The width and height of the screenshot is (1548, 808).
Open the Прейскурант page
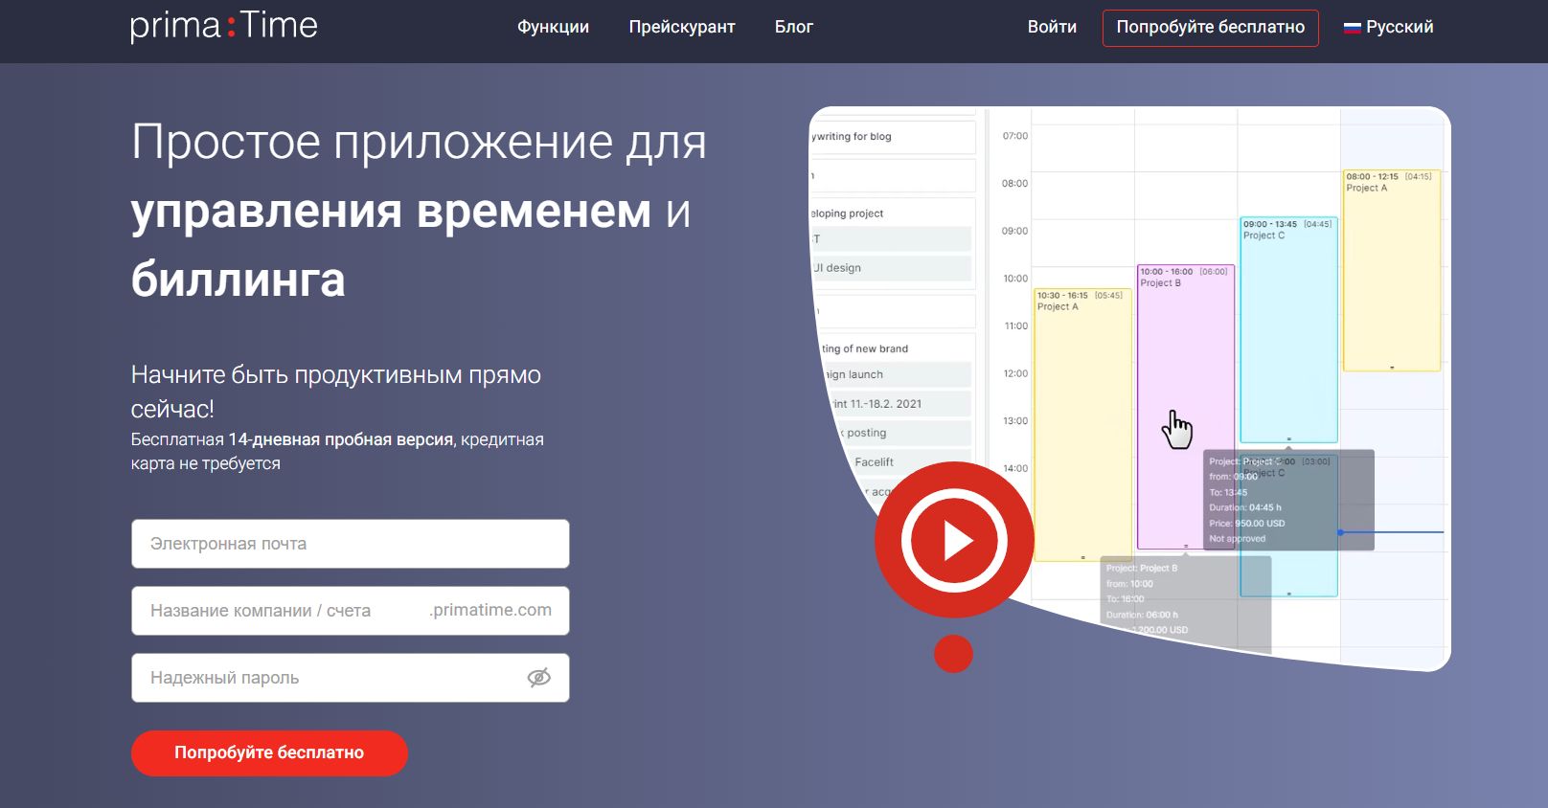[x=682, y=27]
